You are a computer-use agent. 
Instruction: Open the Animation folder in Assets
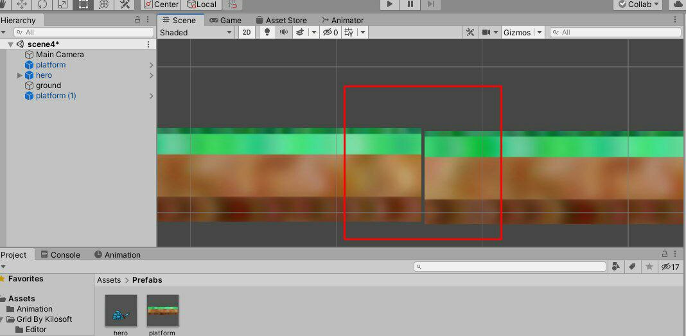click(x=35, y=309)
